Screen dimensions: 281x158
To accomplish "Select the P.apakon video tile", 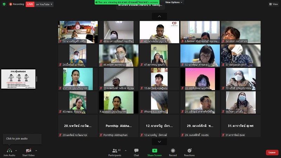I will (x=119, y=103).
